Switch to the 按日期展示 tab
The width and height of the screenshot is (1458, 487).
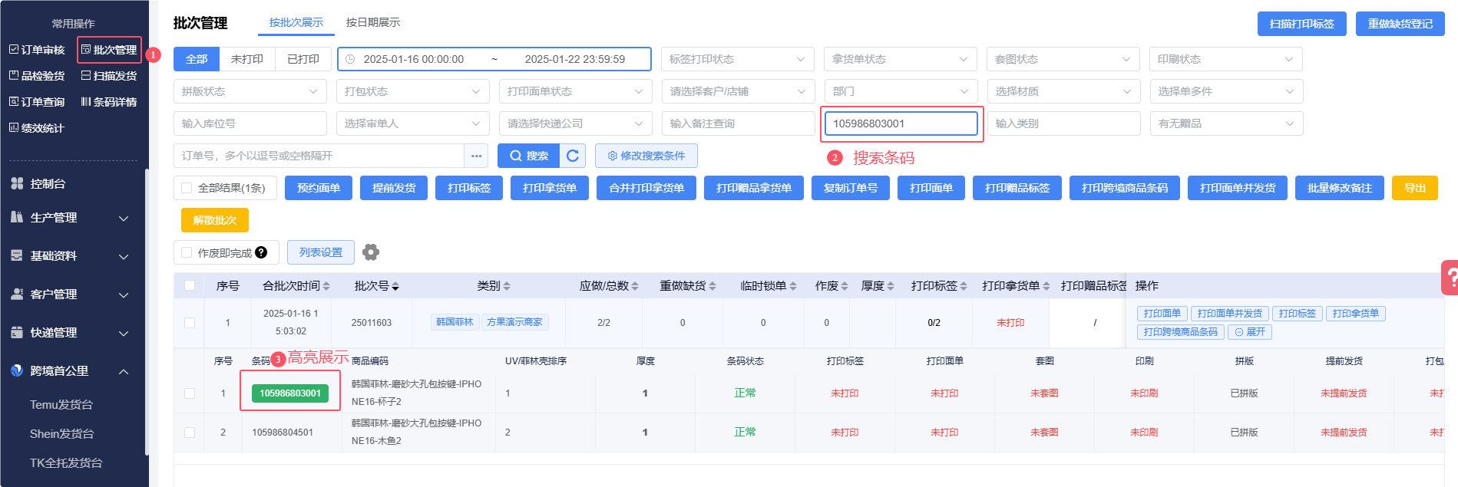point(372,22)
